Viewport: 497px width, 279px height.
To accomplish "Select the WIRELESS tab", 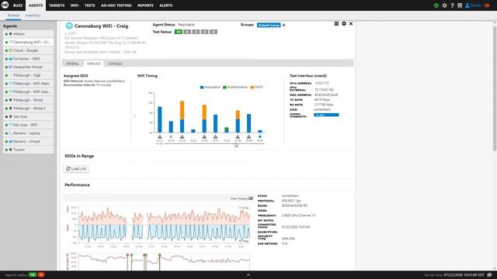I will coord(93,64).
